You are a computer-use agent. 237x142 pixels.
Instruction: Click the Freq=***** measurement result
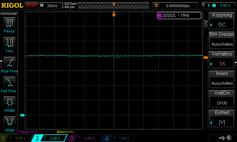tap(28, 132)
